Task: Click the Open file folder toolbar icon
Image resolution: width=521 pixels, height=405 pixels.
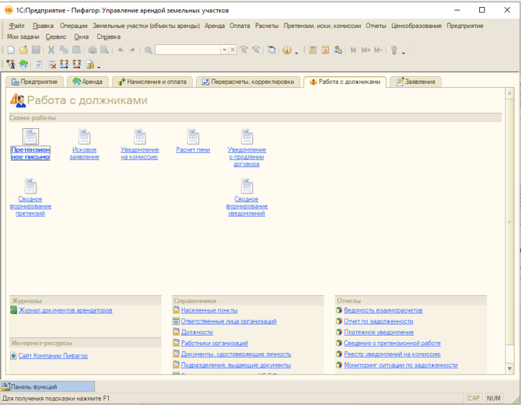Action: coord(23,50)
